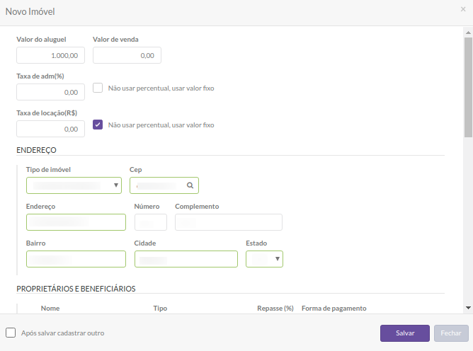Click the Fechar button
The height and width of the screenshot is (351, 473).
tap(451, 333)
